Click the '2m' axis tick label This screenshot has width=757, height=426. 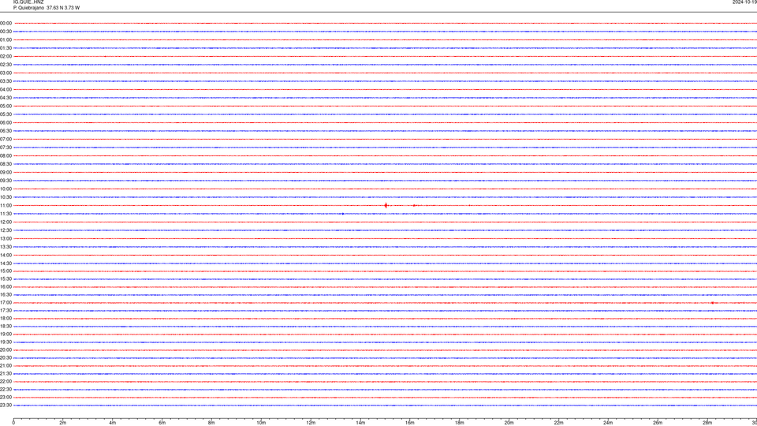(63, 423)
